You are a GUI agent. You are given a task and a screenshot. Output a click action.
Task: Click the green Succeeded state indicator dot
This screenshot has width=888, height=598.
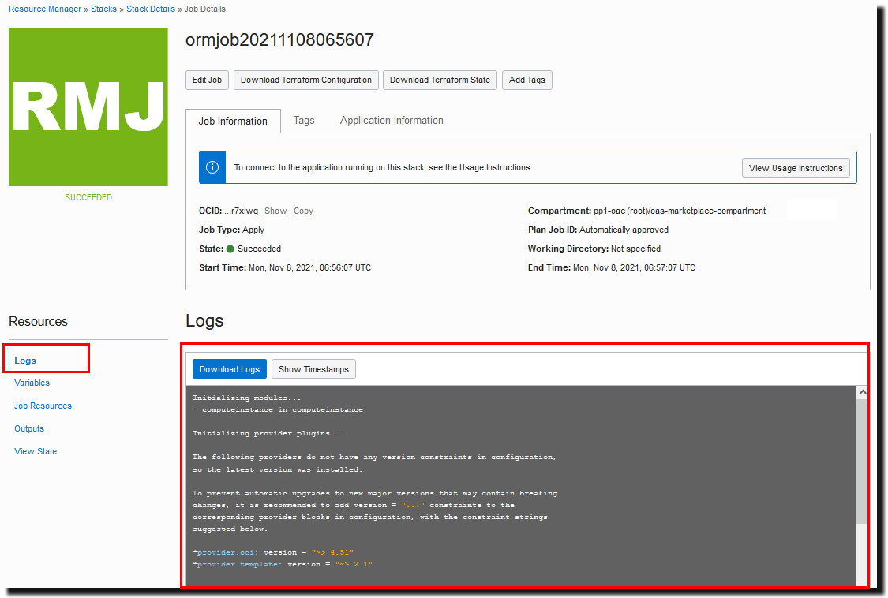coord(230,249)
